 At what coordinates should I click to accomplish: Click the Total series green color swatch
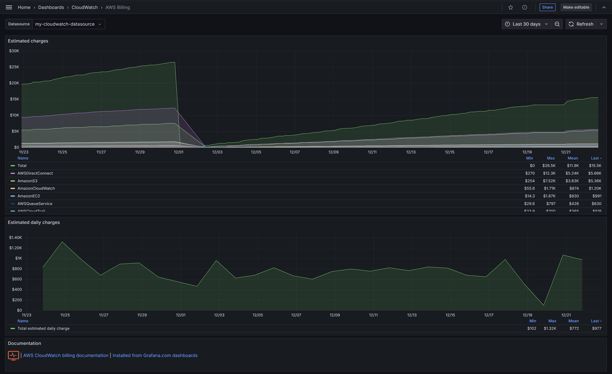tap(13, 166)
